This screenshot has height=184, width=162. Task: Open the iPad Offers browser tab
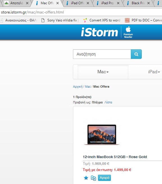click(77, 3)
